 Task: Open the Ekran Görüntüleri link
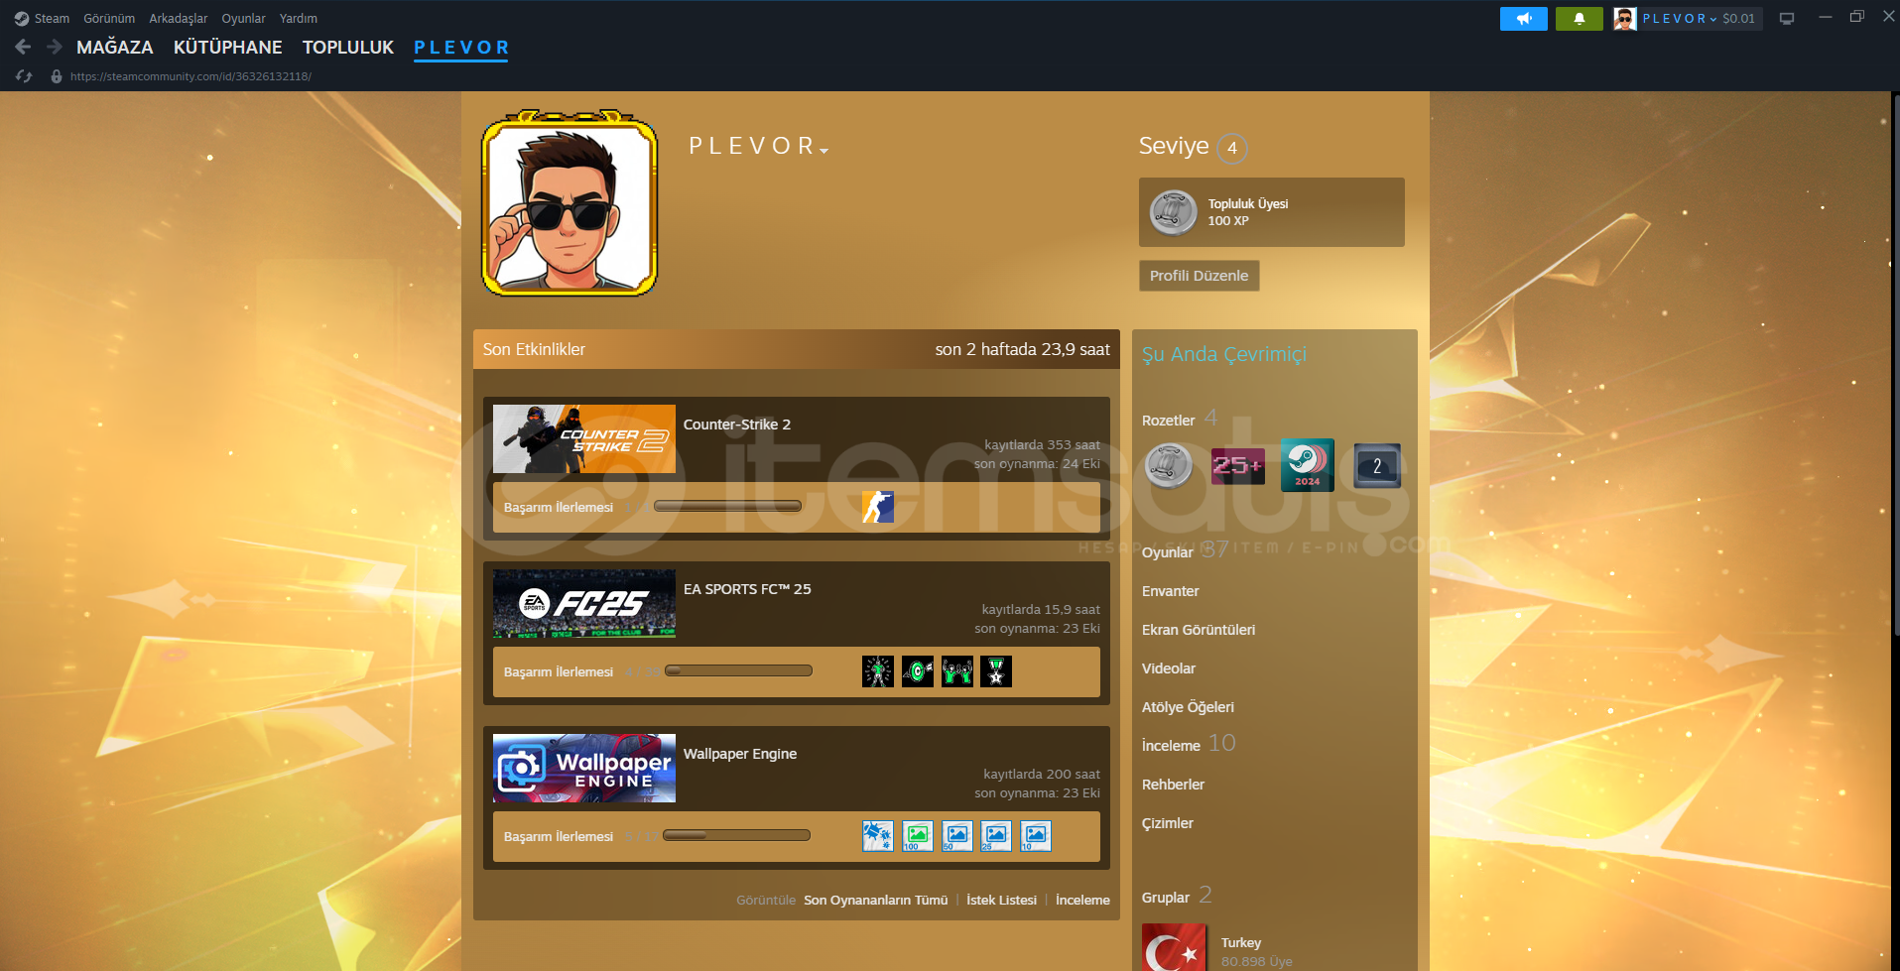[x=1199, y=630]
